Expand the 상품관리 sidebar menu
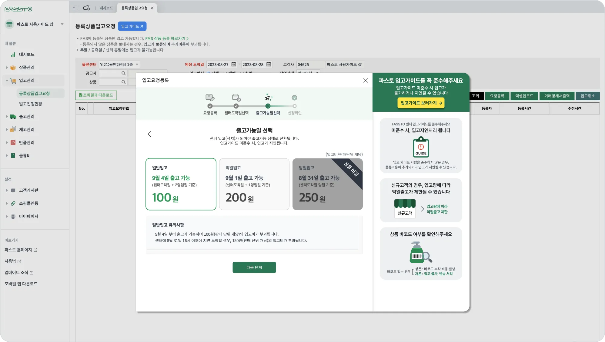Screen dimensions: 605x342 27,68
